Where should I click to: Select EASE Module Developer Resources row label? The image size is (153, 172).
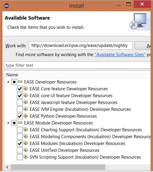[58, 123]
